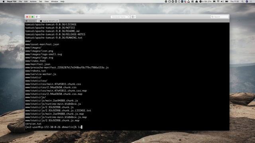
Task: Open the Royal TSX application menu
Action: coord(12,2)
